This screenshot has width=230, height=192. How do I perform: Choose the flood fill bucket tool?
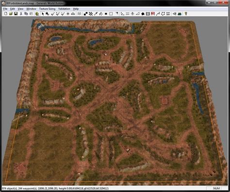tap(101, 14)
